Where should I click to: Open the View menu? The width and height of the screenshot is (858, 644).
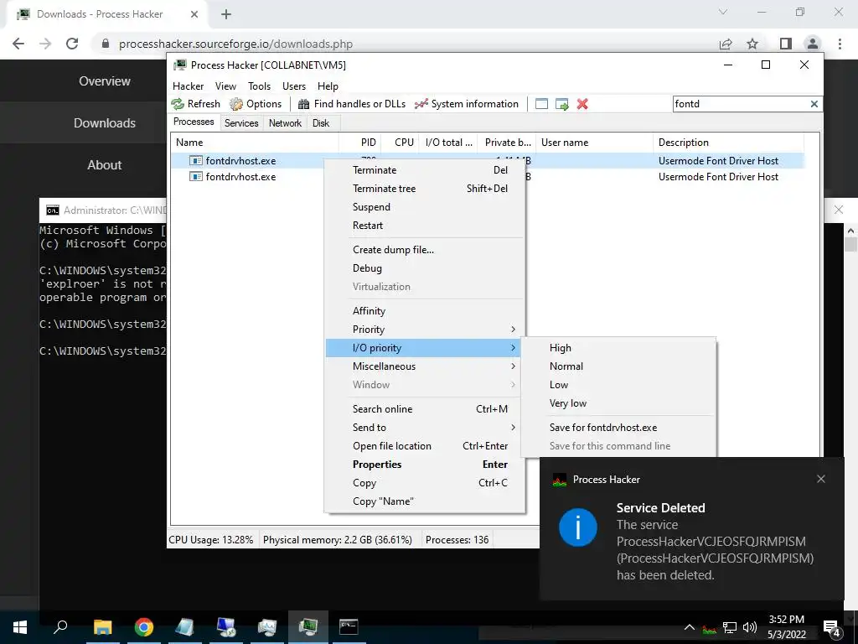tap(225, 86)
